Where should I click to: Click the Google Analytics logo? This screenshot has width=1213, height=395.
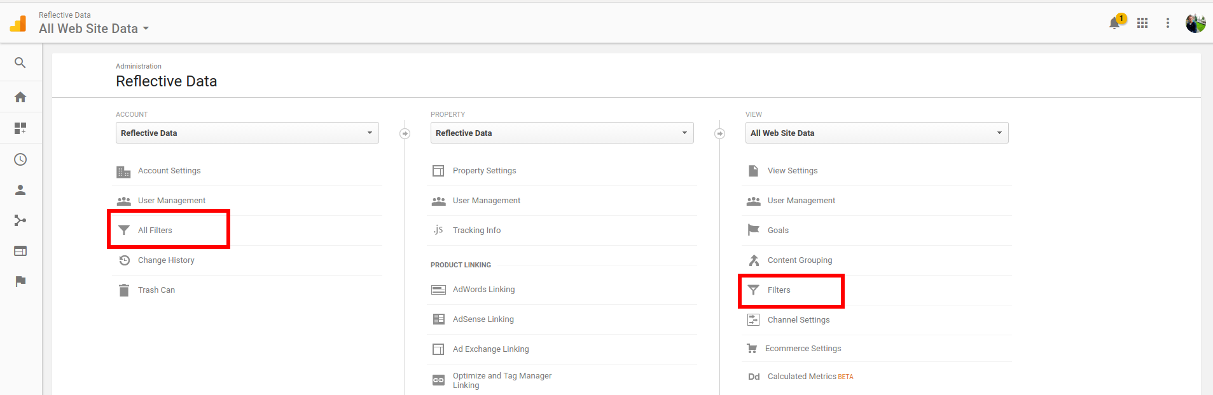(18, 23)
